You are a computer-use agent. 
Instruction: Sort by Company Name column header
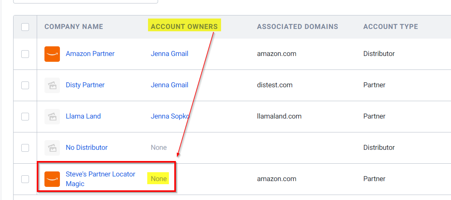(x=74, y=27)
